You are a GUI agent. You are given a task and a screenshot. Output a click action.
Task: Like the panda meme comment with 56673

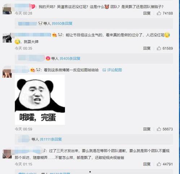coord(159,129)
